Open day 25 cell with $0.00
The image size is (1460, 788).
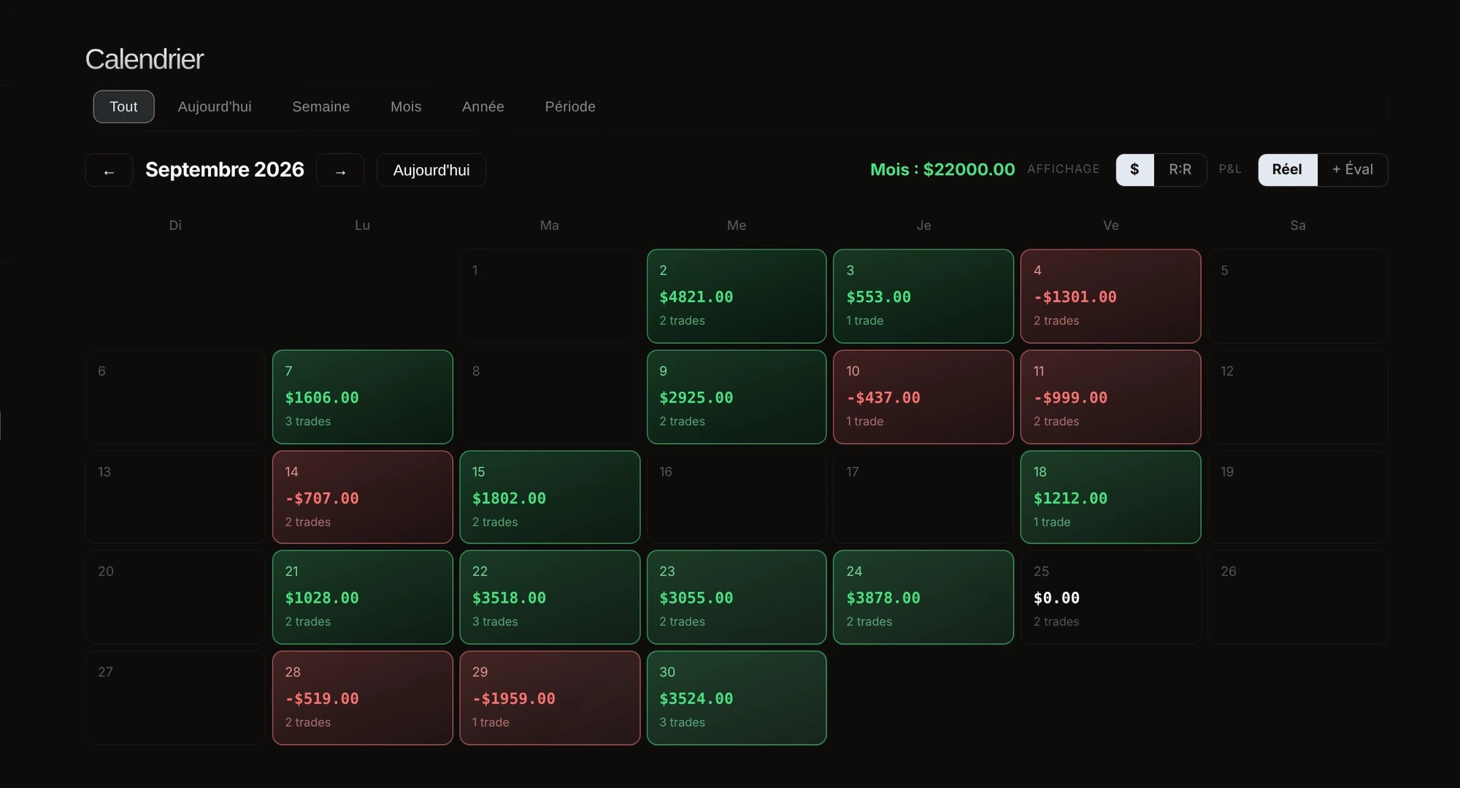pyautogui.click(x=1110, y=597)
